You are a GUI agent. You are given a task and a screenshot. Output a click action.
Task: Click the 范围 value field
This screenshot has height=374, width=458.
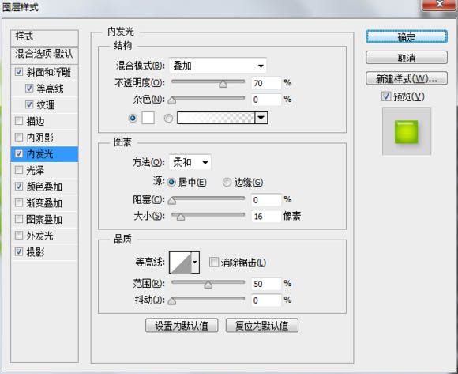point(266,284)
